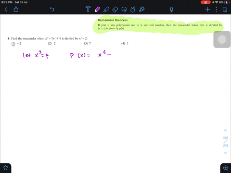Undo the last stroke
This screenshot has width=231, height=173.
click(x=52, y=9)
